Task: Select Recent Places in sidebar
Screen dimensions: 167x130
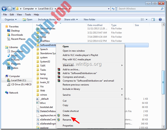Action: 16,39
